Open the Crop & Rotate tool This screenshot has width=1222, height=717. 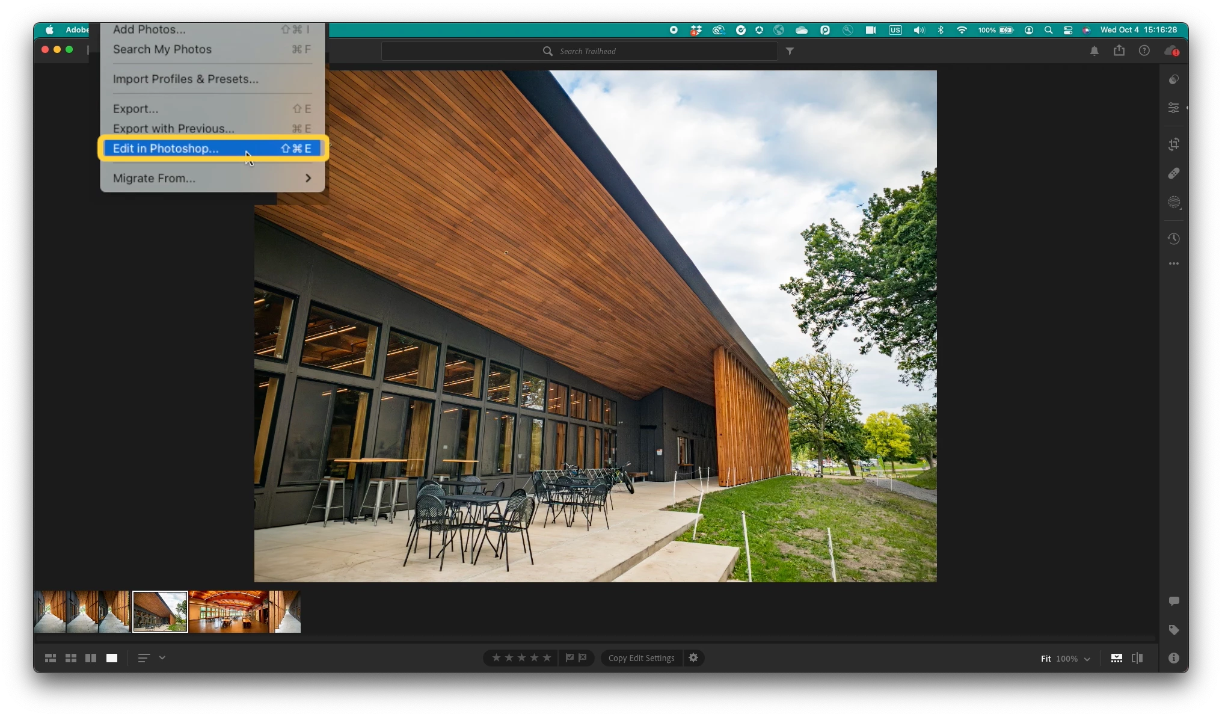[x=1173, y=144]
